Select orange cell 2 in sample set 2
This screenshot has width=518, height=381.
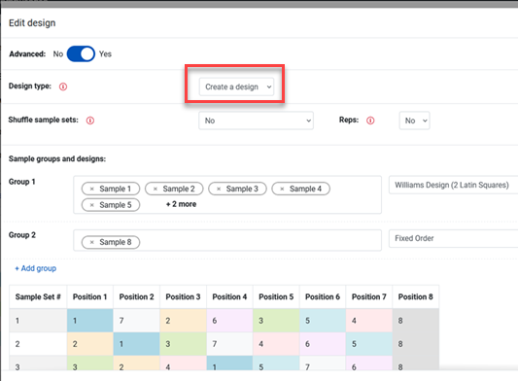(89, 344)
